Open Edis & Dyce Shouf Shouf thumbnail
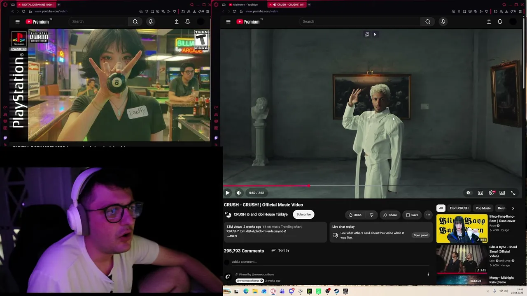Viewport: 527px width, 296px height. (x=462, y=259)
